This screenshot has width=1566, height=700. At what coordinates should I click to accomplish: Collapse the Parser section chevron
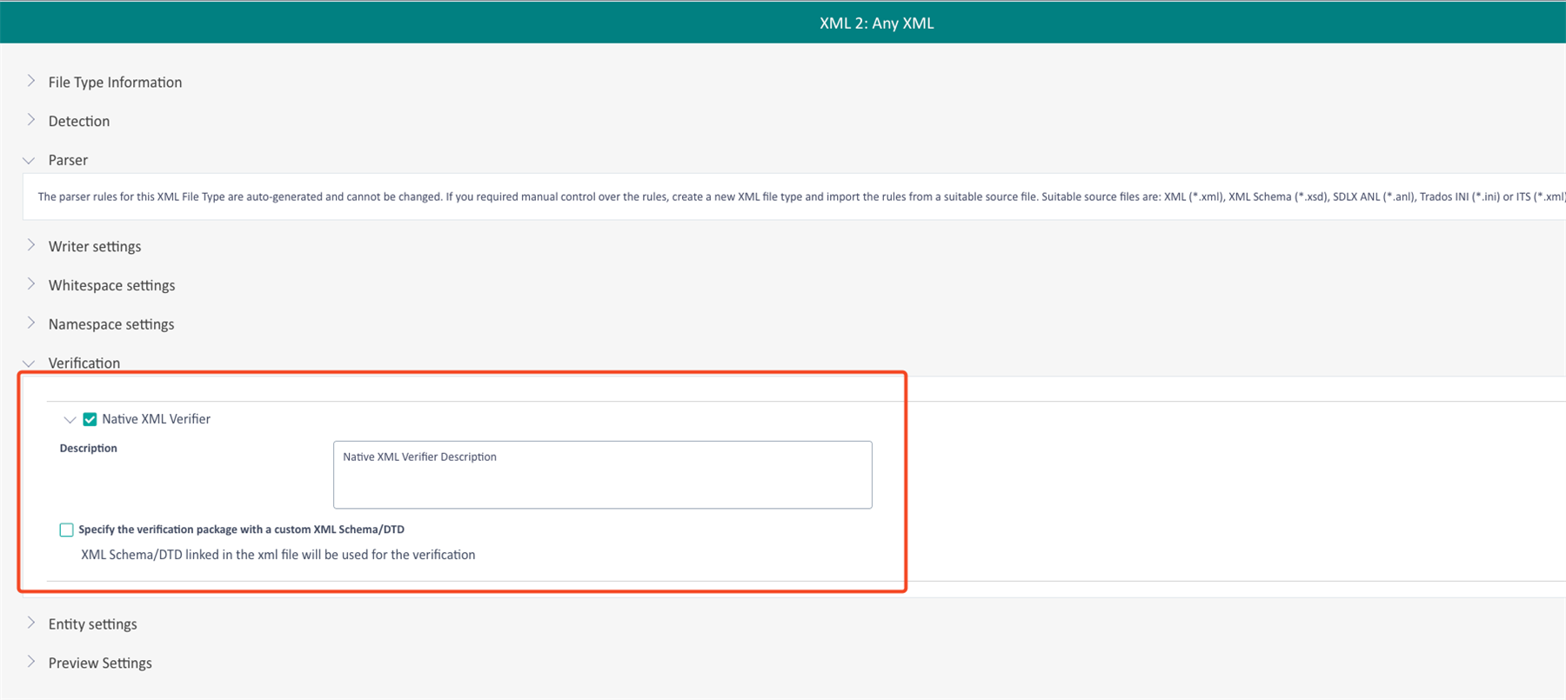(x=30, y=160)
